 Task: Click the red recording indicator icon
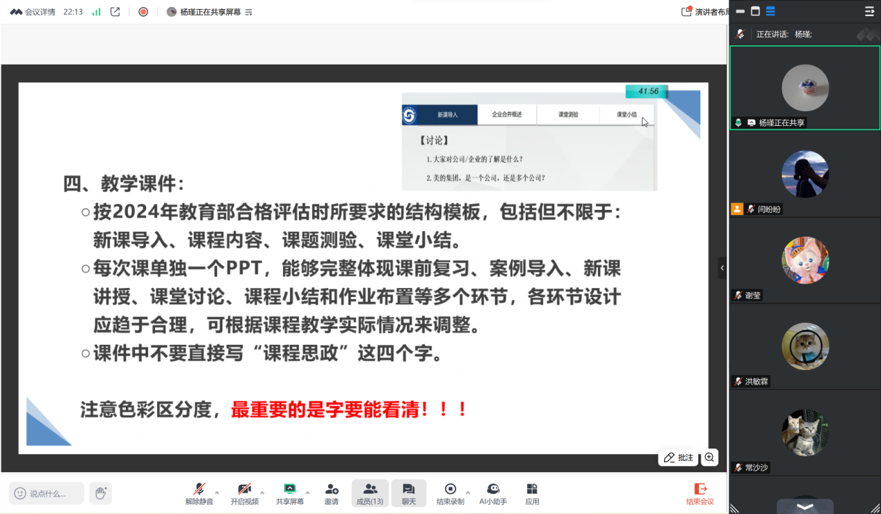[143, 12]
